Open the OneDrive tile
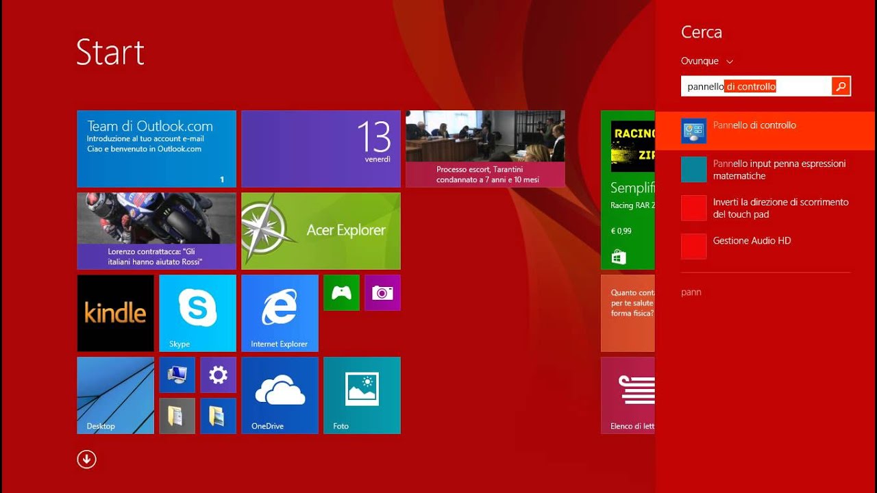 coord(280,395)
